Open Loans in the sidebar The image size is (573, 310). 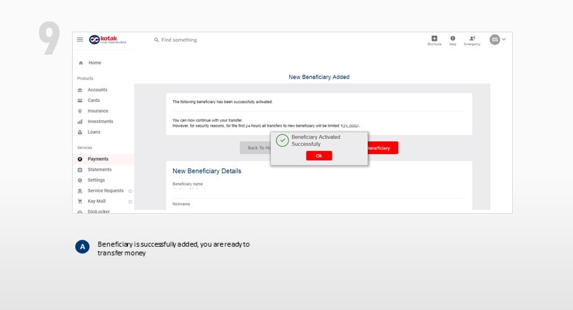[94, 132]
